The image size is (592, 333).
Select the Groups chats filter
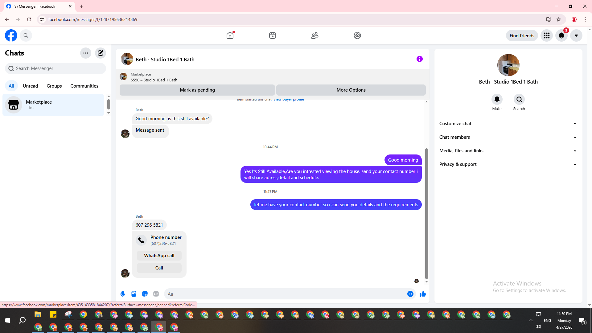tap(54, 86)
